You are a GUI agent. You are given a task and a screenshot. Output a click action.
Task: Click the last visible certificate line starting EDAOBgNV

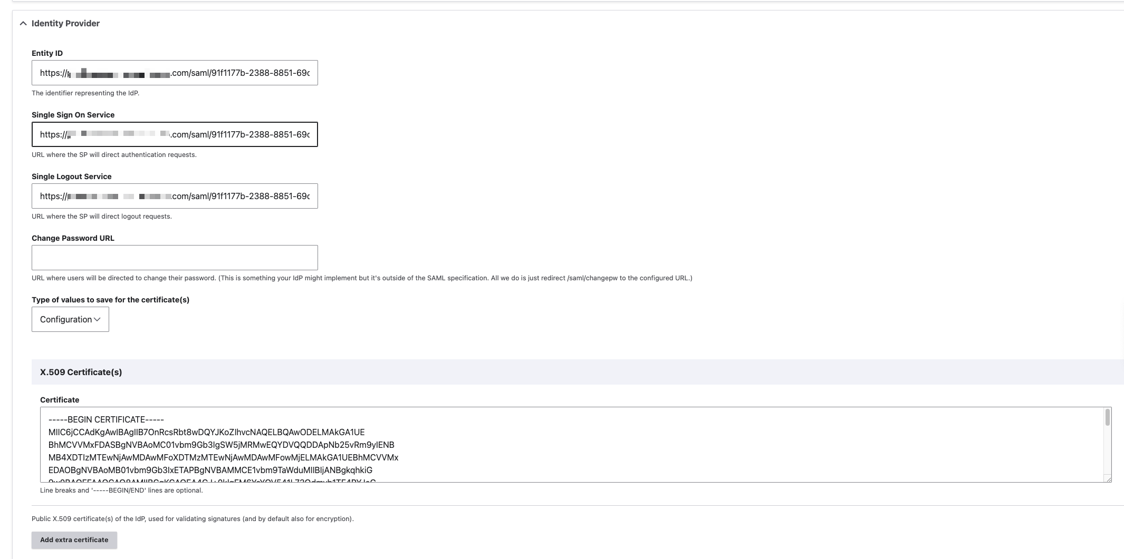point(210,470)
